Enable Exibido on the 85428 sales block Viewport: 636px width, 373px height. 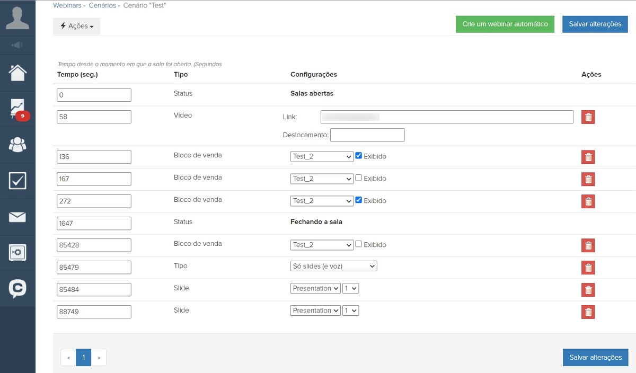359,244
